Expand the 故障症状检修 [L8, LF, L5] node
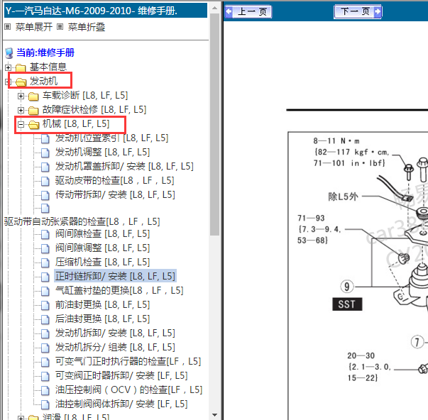 click(x=21, y=110)
